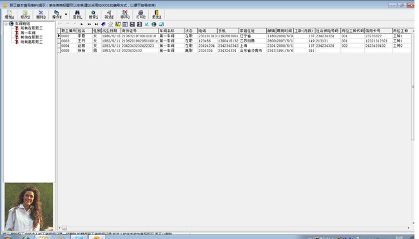Click the employee photo thumbnail
This screenshot has height=239, width=419.
pyautogui.click(x=28, y=207)
